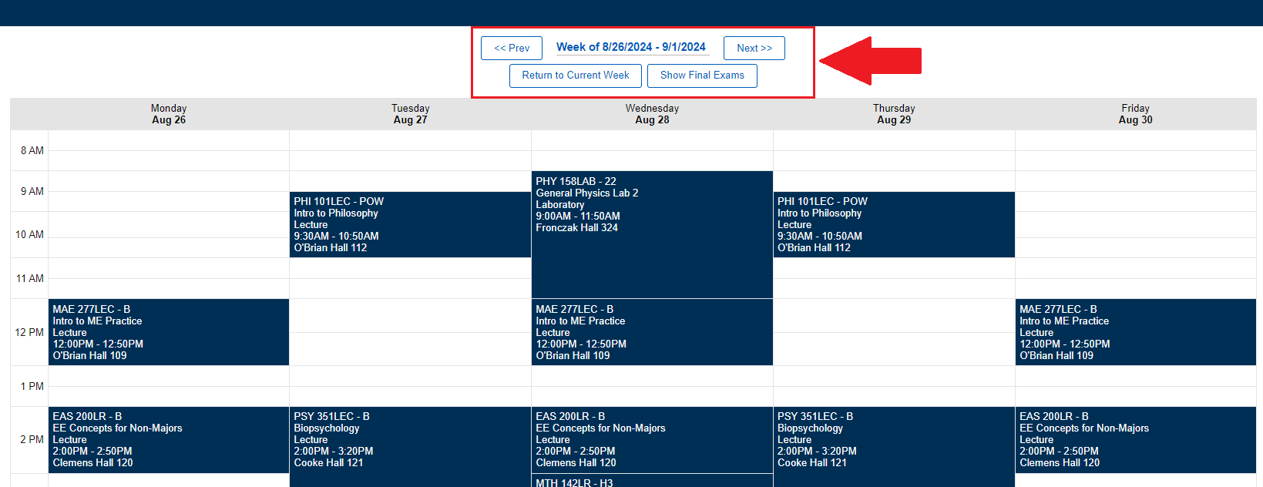
Task: Select Friday EAS 200LR lecture block
Action: pos(1135,439)
